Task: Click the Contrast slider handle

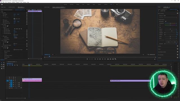Action: [x=172, y=31]
